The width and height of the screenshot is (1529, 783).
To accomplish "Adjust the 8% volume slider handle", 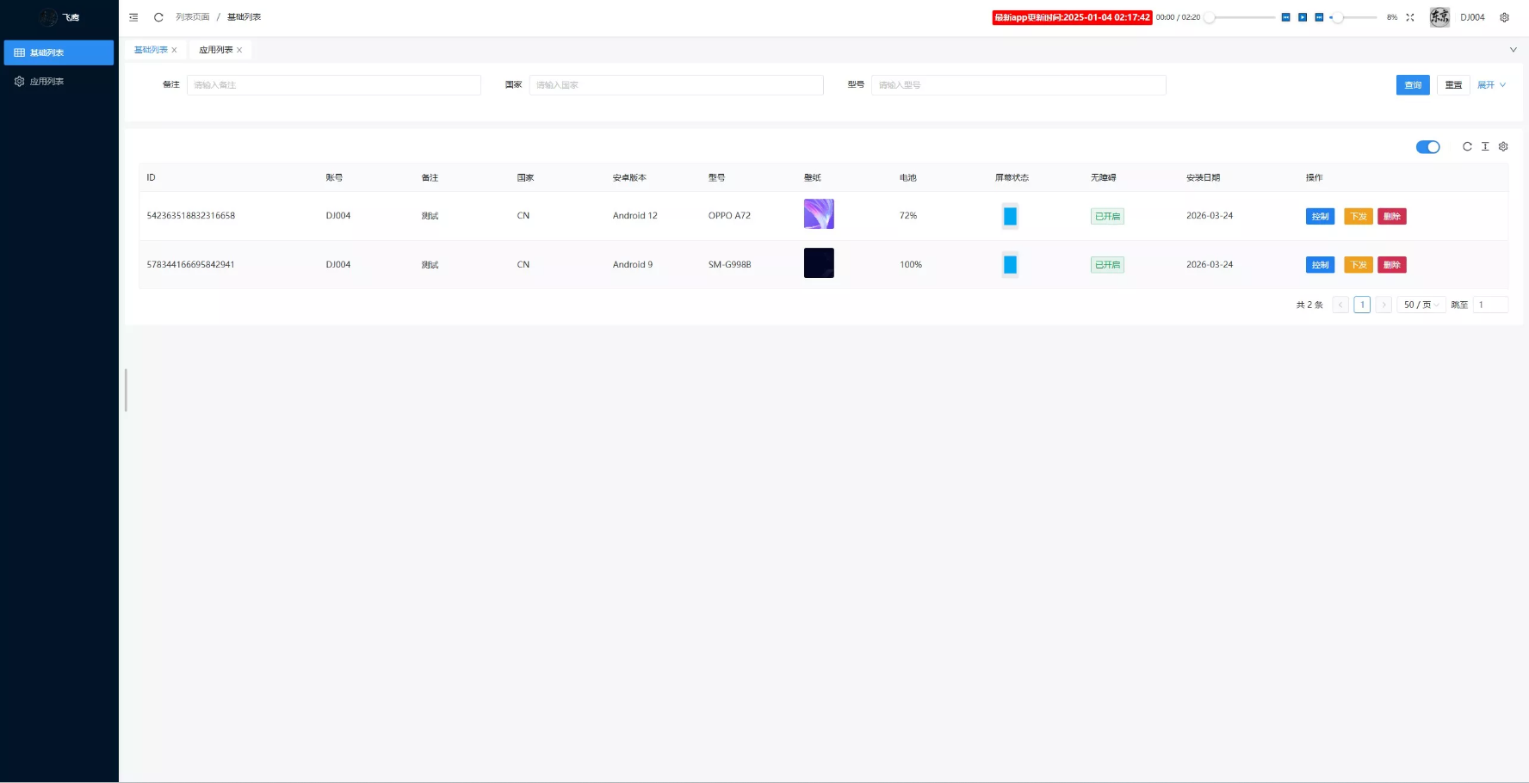I will click(1338, 17).
